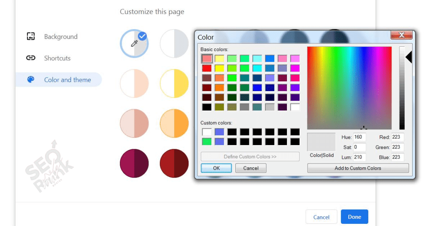Screen dimensions: 432x226
Task: Pick the bright yellow basic color swatch
Action: (x=219, y=68)
